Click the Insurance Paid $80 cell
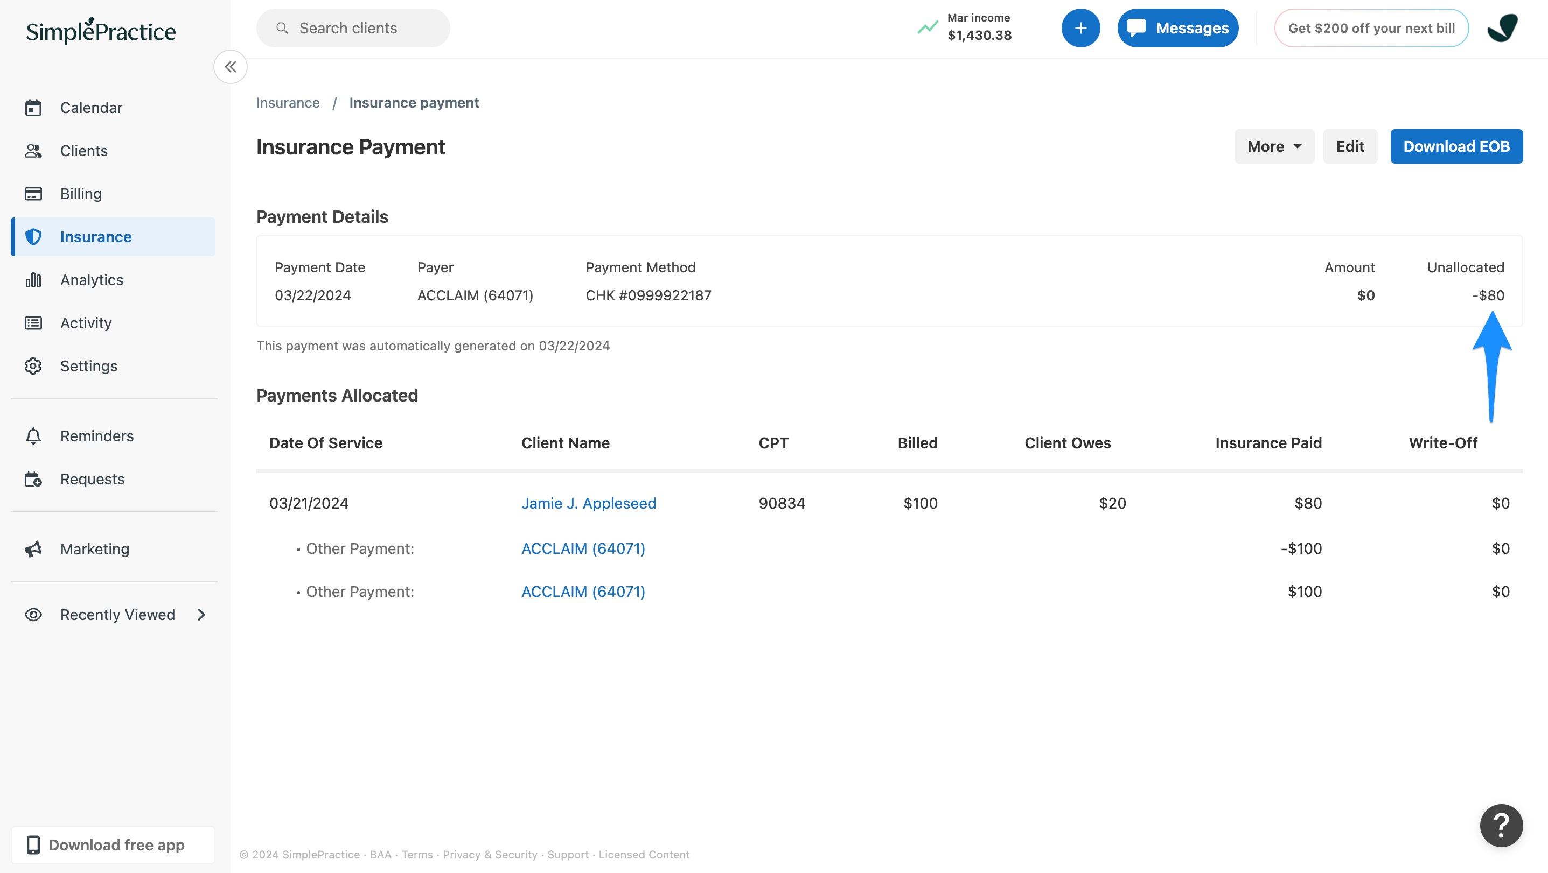Image resolution: width=1548 pixels, height=873 pixels. pos(1308,503)
